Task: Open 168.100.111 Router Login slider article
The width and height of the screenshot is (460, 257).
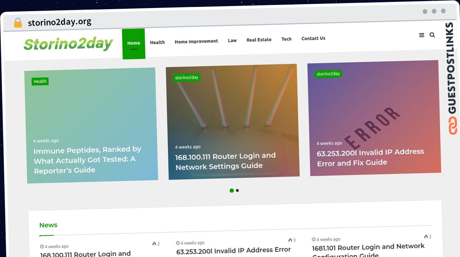Action: click(225, 161)
